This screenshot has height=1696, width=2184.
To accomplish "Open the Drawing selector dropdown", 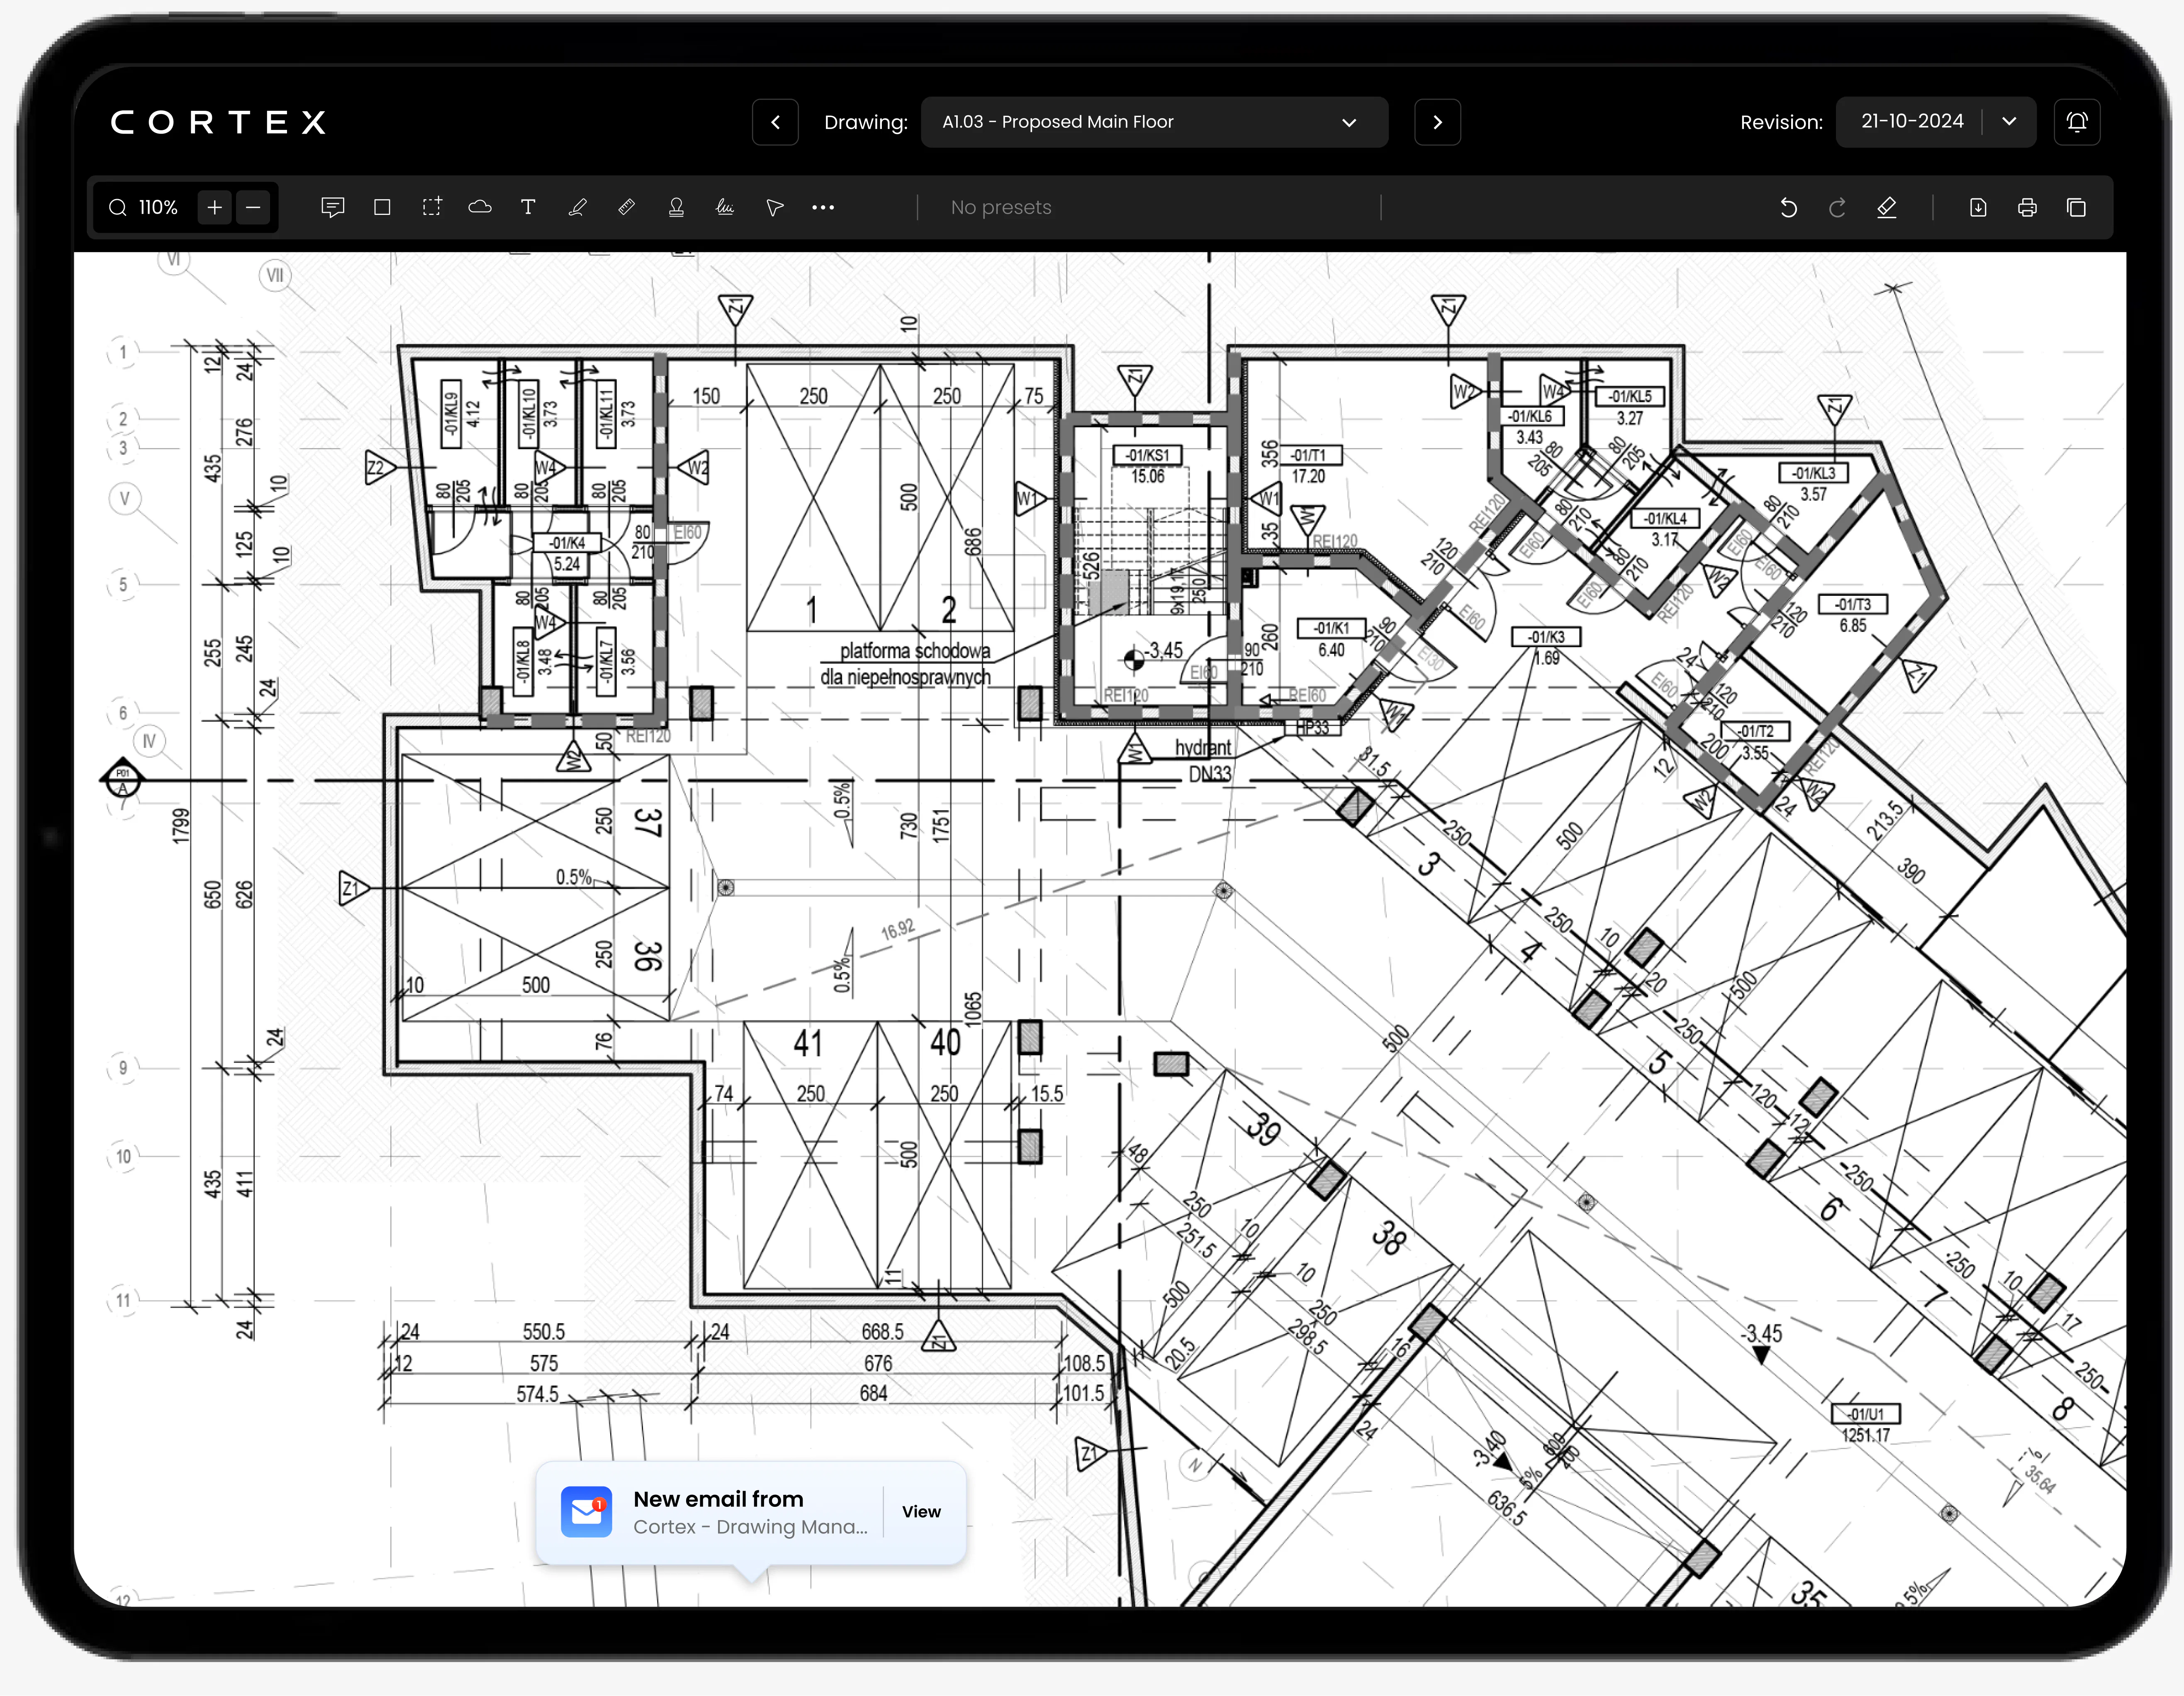I will 1154,122.
